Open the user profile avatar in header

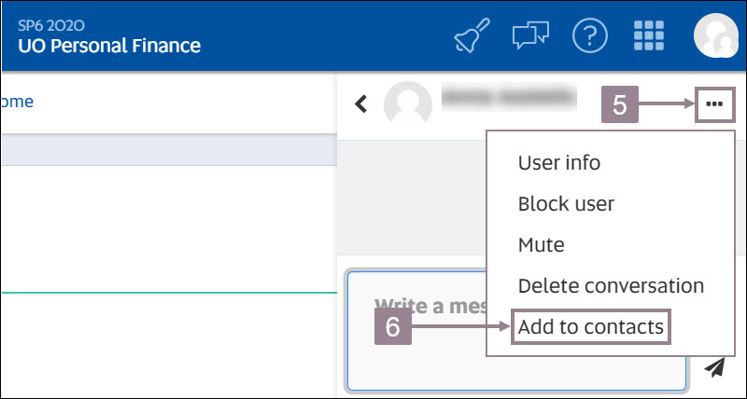point(716,36)
